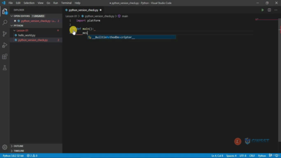Split the editor to the right

coord(269,10)
